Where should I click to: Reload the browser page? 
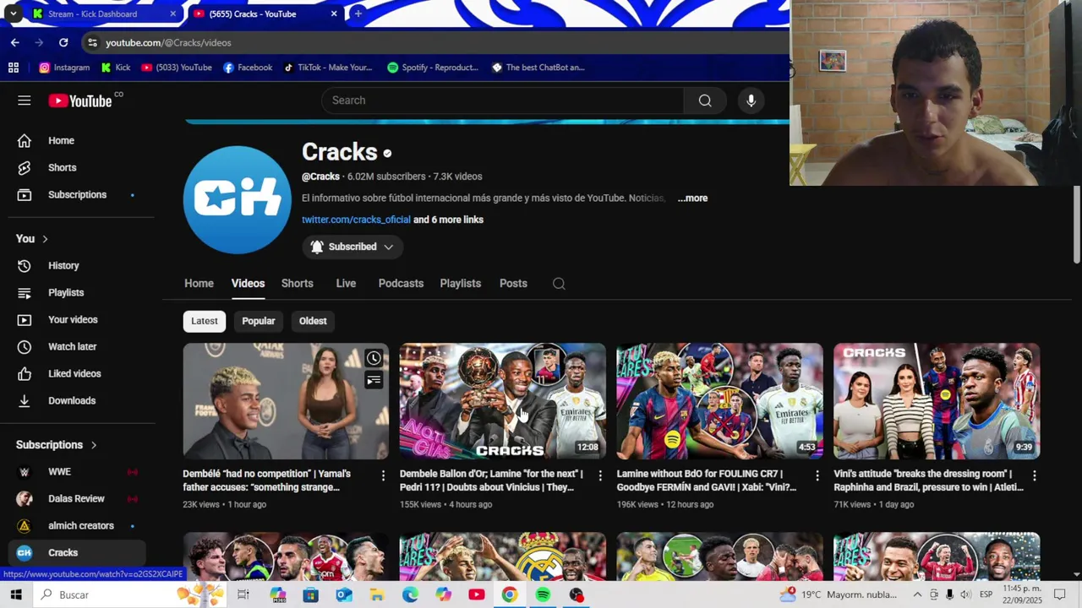(63, 42)
